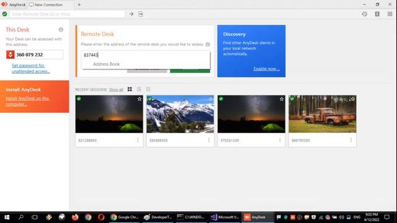Screen dimensions: 397x223
Task: Open Windows taskbar search
Action: 20,217
